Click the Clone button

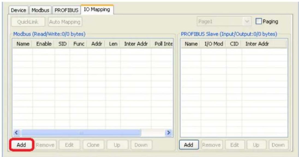point(93,145)
